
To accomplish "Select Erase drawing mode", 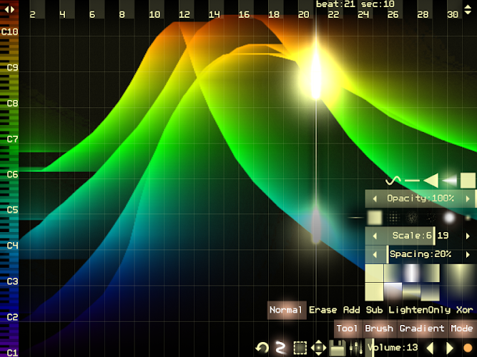I will pyautogui.click(x=323, y=310).
